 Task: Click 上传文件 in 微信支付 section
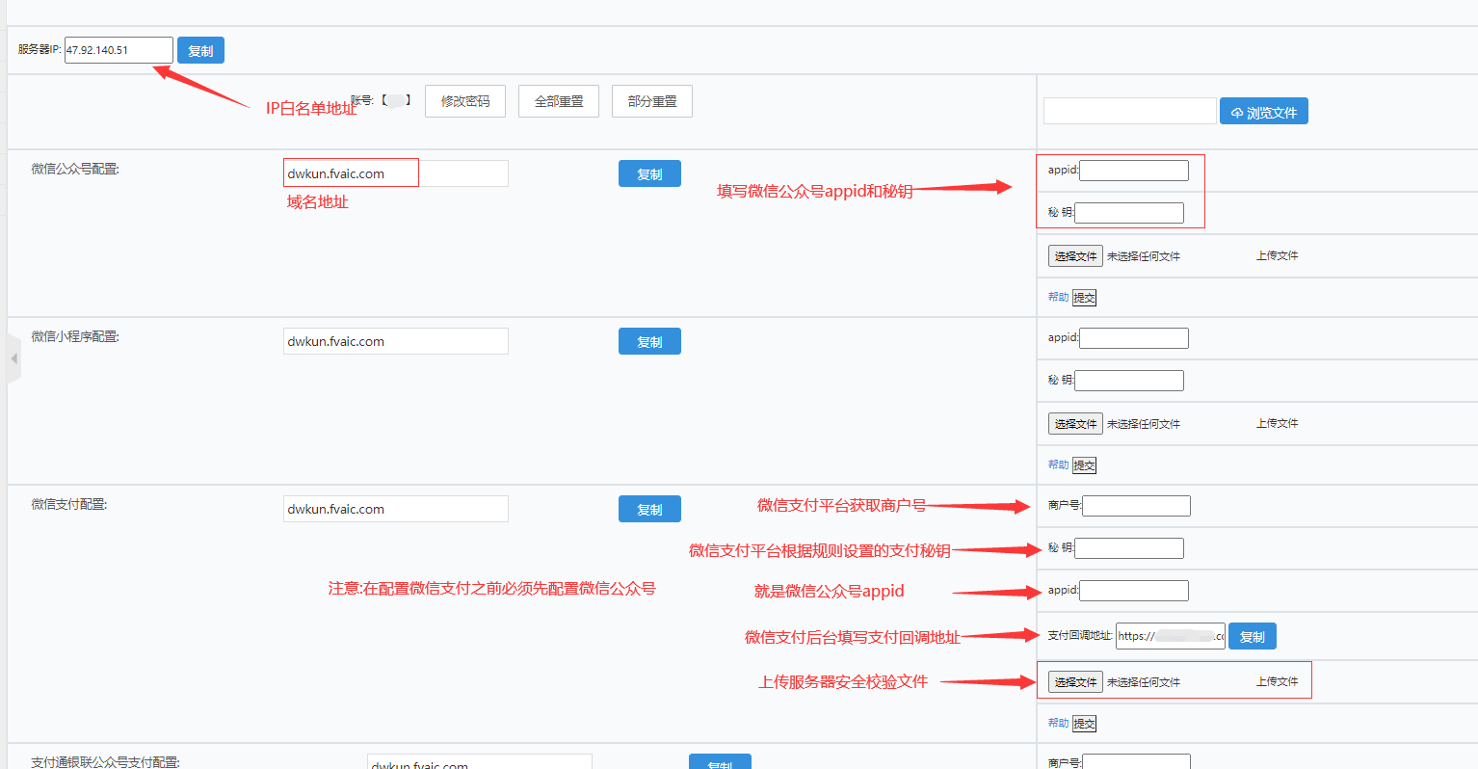pos(1277,681)
